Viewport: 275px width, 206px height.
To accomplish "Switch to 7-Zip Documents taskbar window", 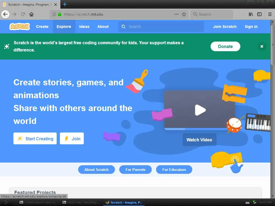I will coord(38,202).
